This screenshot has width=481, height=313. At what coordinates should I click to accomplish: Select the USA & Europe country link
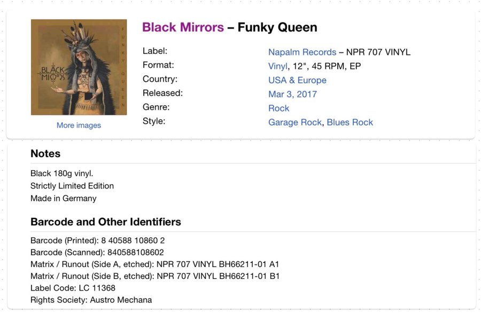297,80
